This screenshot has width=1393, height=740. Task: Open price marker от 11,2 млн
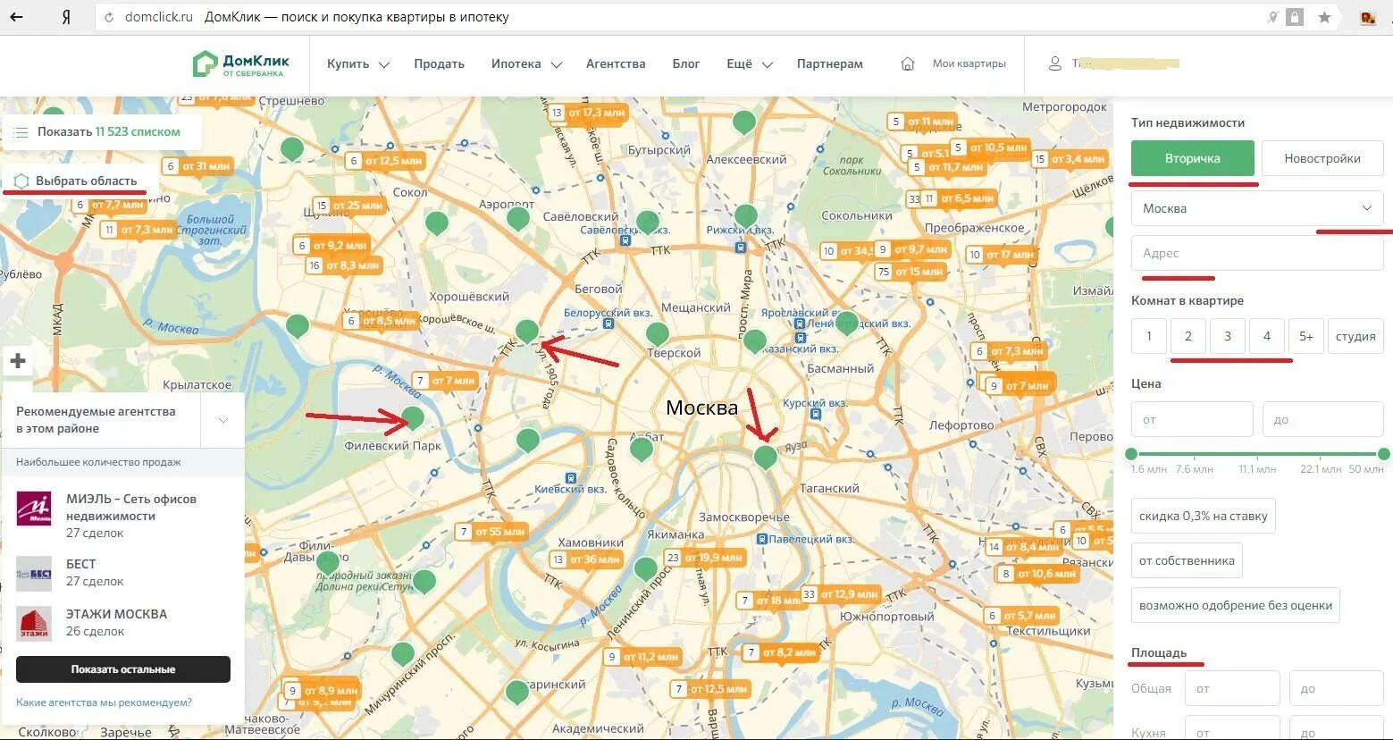(643, 657)
